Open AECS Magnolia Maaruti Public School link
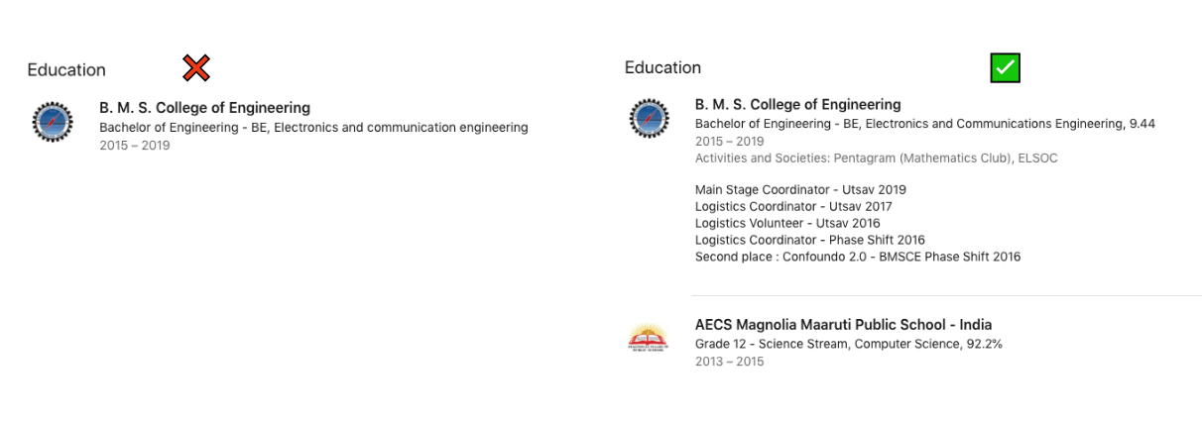Image resolution: width=1202 pixels, height=424 pixels. click(x=843, y=325)
